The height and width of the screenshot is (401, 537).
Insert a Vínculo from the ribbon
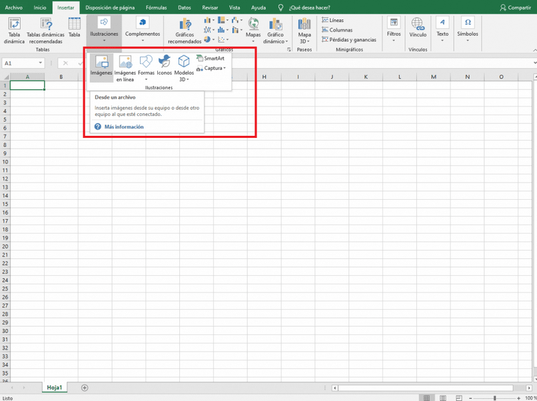(x=418, y=28)
